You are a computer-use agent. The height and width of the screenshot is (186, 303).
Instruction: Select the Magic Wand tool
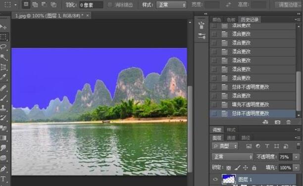pos(3,57)
